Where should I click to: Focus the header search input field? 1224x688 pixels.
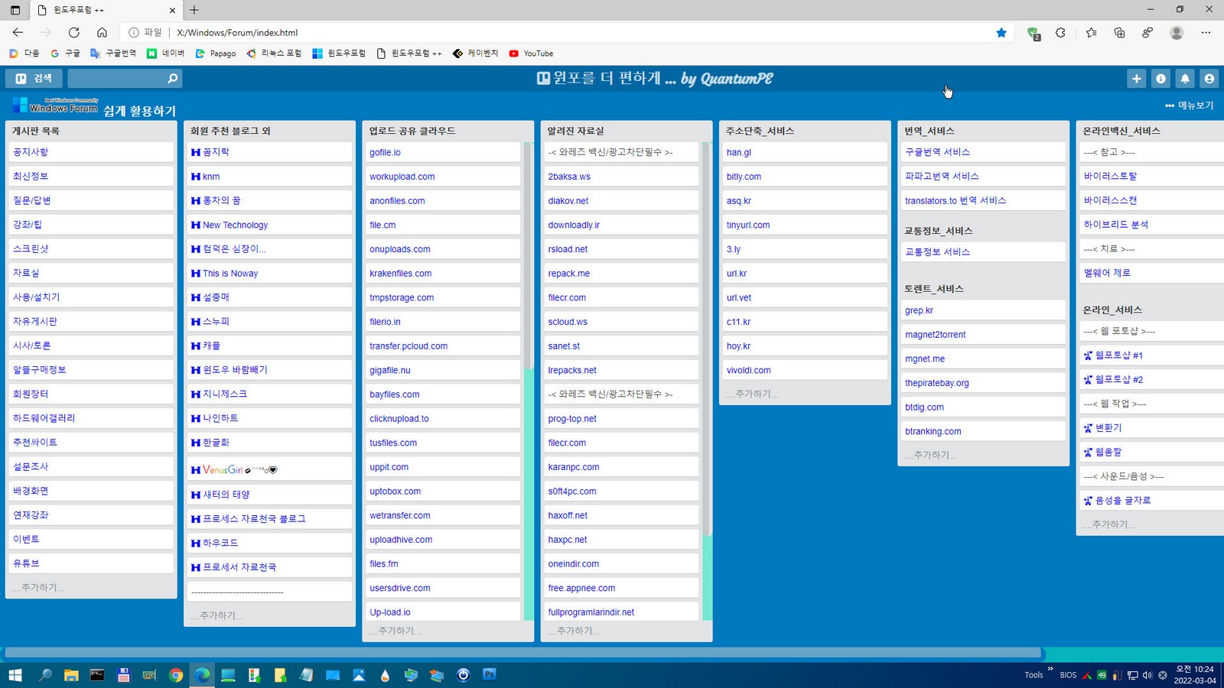[x=116, y=78]
